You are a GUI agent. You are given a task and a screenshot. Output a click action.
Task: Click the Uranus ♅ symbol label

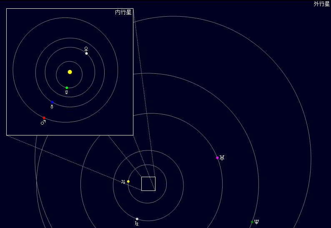pyautogui.click(x=222, y=158)
